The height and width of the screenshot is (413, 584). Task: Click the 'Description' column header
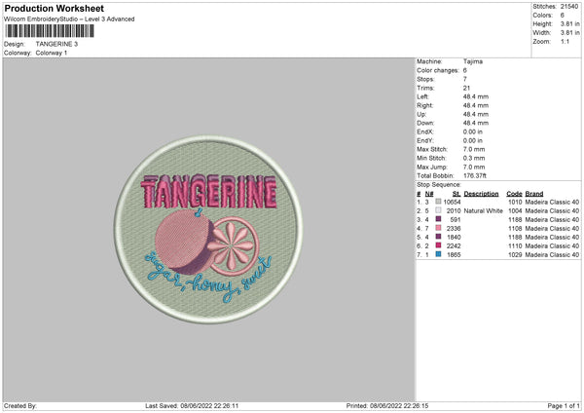pyautogui.click(x=481, y=194)
